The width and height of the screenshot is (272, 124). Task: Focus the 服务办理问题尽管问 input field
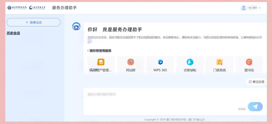(175, 102)
